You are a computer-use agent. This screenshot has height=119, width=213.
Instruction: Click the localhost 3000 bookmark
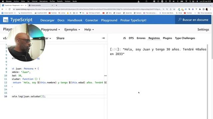pos(41,13)
